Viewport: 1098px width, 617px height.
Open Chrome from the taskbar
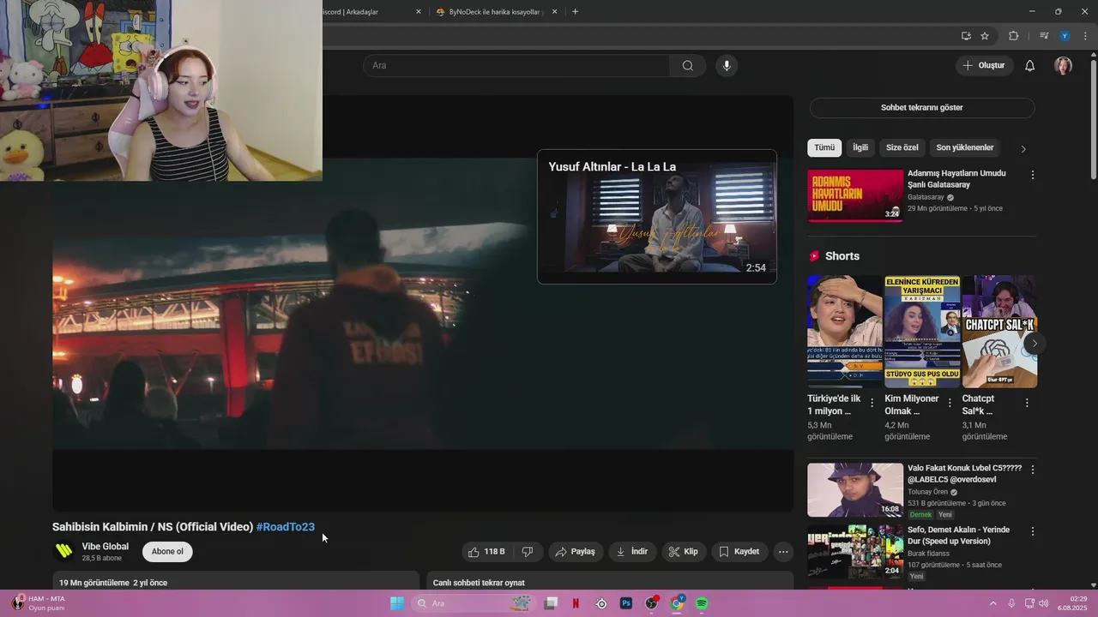click(x=677, y=603)
